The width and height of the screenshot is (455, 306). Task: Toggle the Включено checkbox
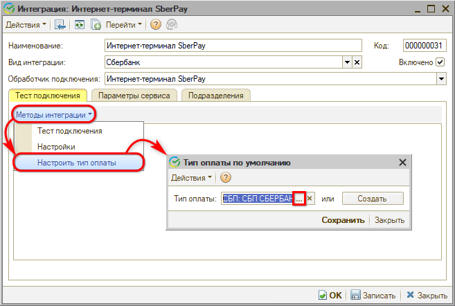coord(440,62)
